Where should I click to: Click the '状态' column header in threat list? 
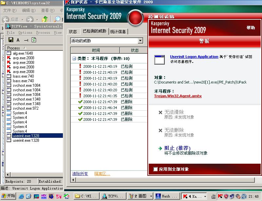pyautogui.click(x=134, y=50)
